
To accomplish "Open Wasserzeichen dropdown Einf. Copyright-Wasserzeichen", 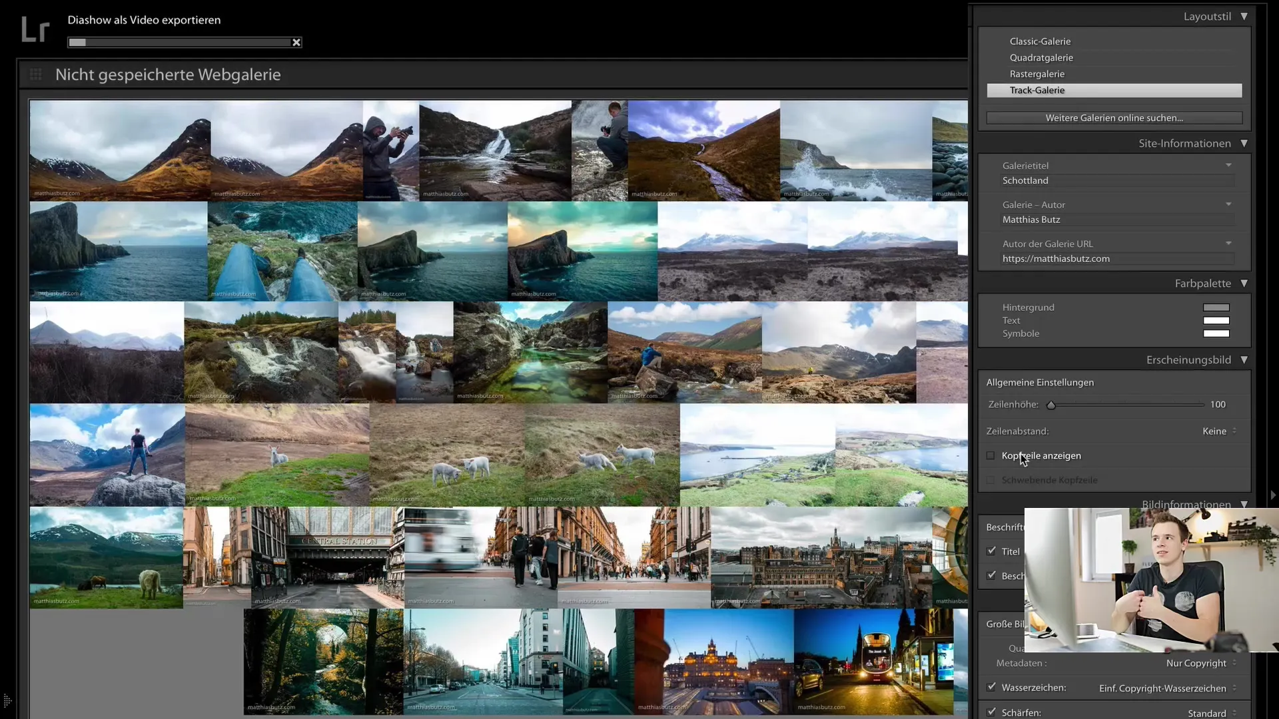I will coord(1168,688).
